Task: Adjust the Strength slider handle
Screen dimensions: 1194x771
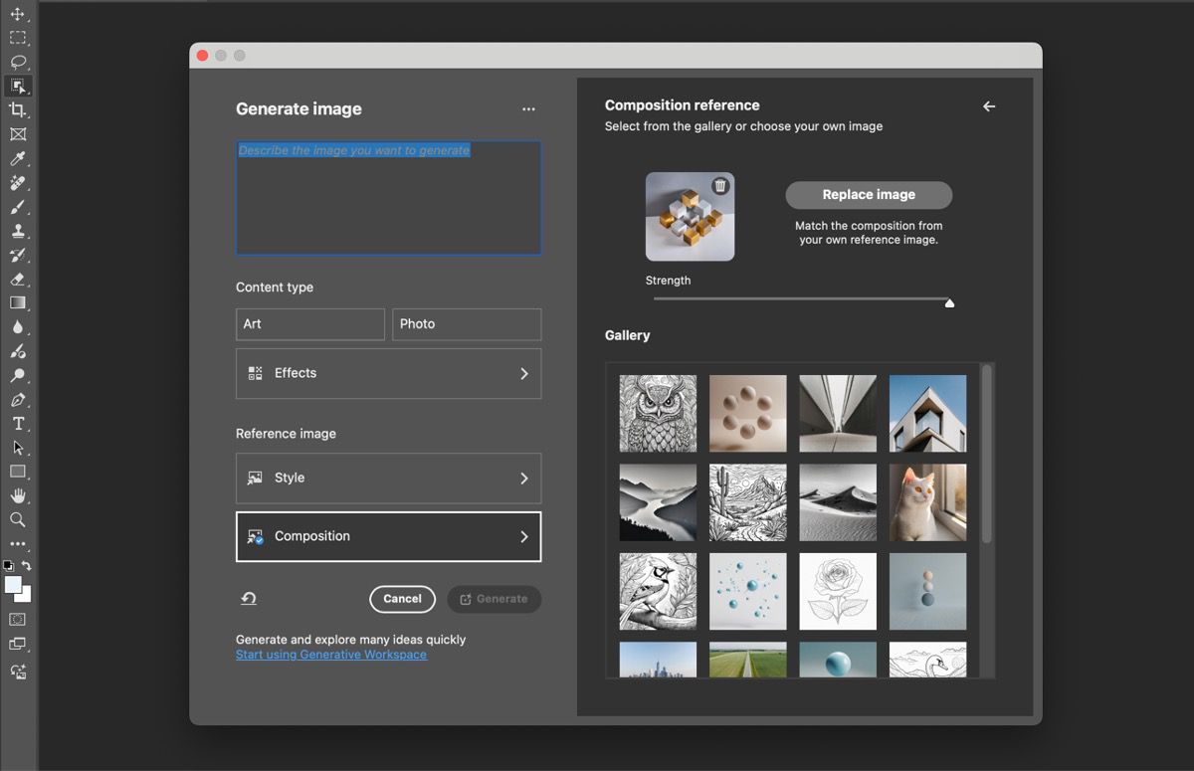Action: coord(950,301)
